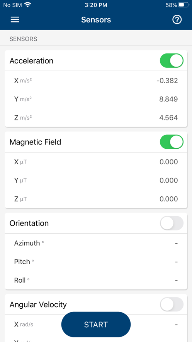Tap the Wi-Fi status icon
This screenshot has height=342, width=192.
tap(27, 5)
